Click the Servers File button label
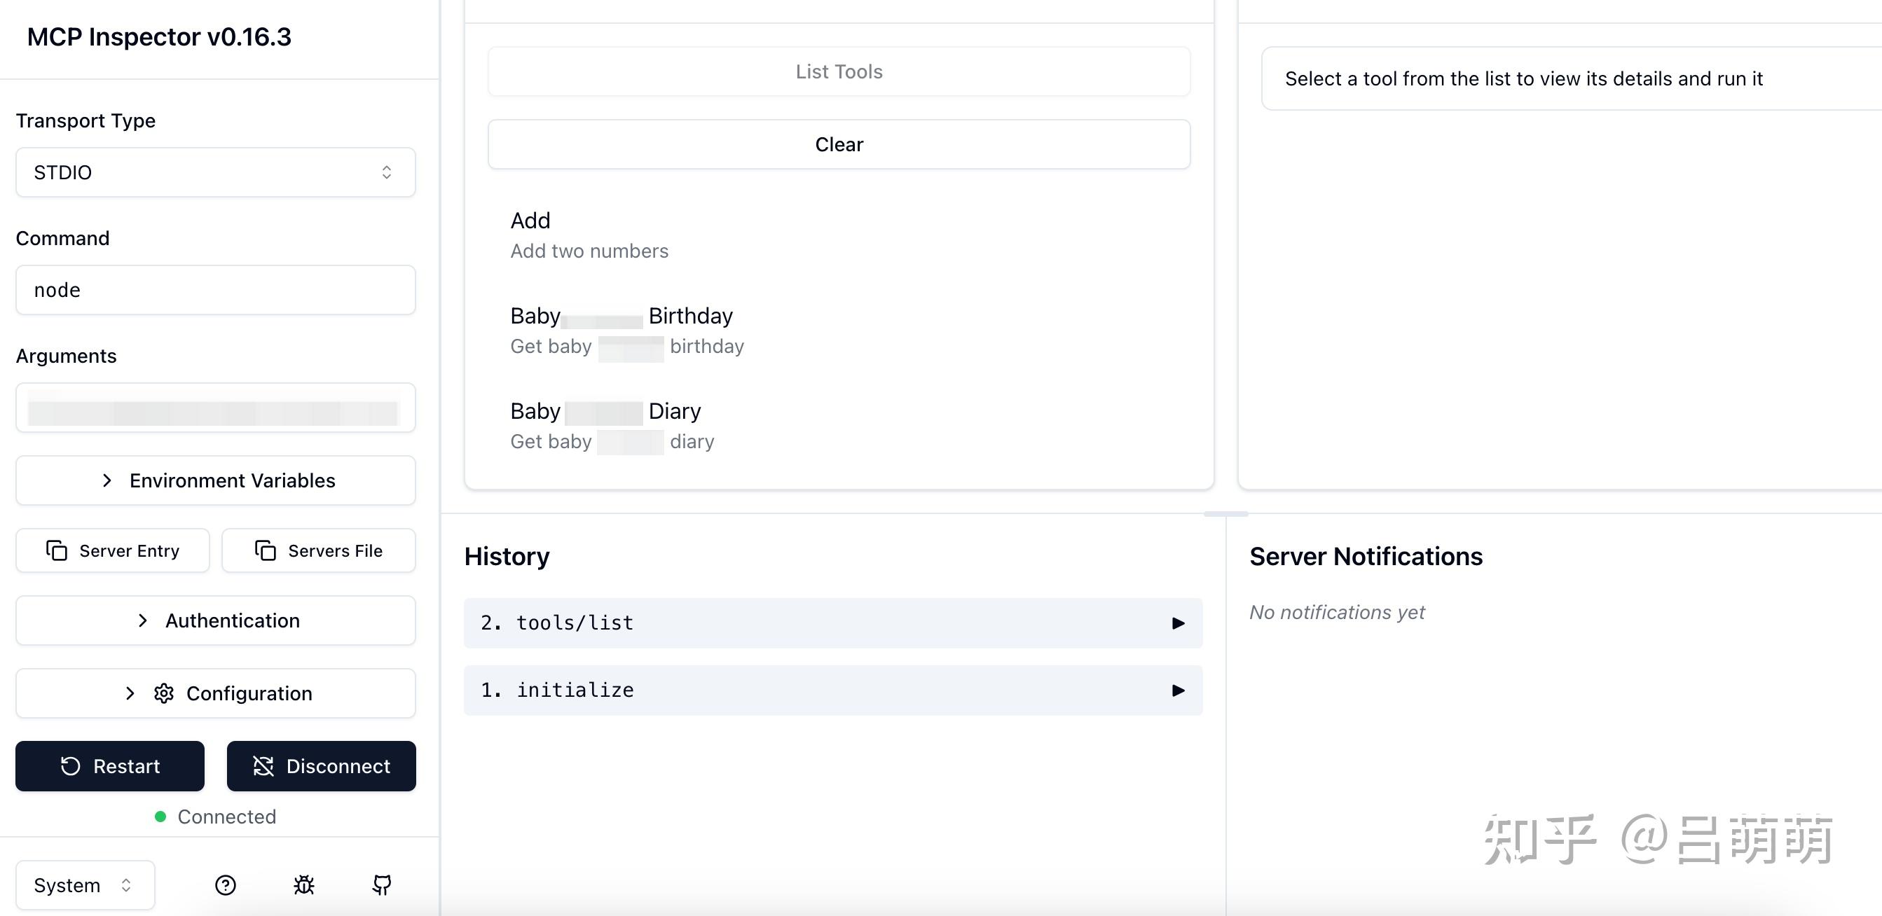Viewport: 1882px width, 916px height. pos(336,550)
